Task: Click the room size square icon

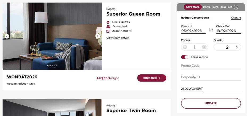Action: (108, 31)
